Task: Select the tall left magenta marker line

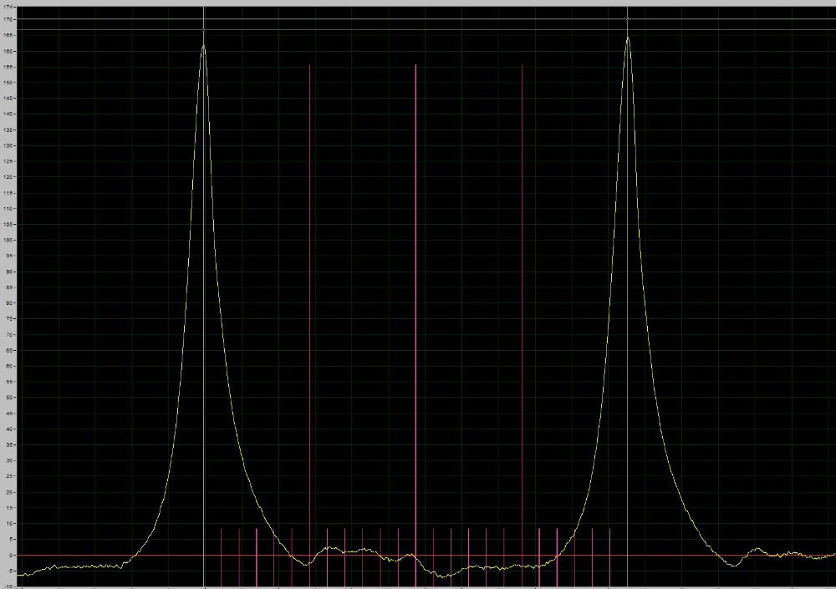Action: [x=309, y=251]
